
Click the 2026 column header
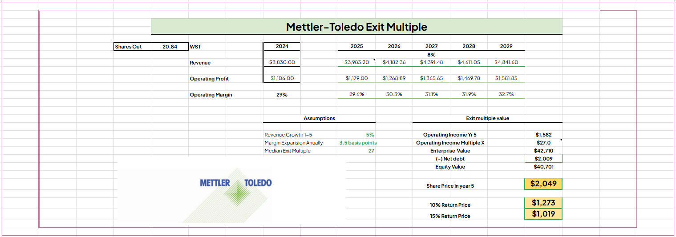394,46
